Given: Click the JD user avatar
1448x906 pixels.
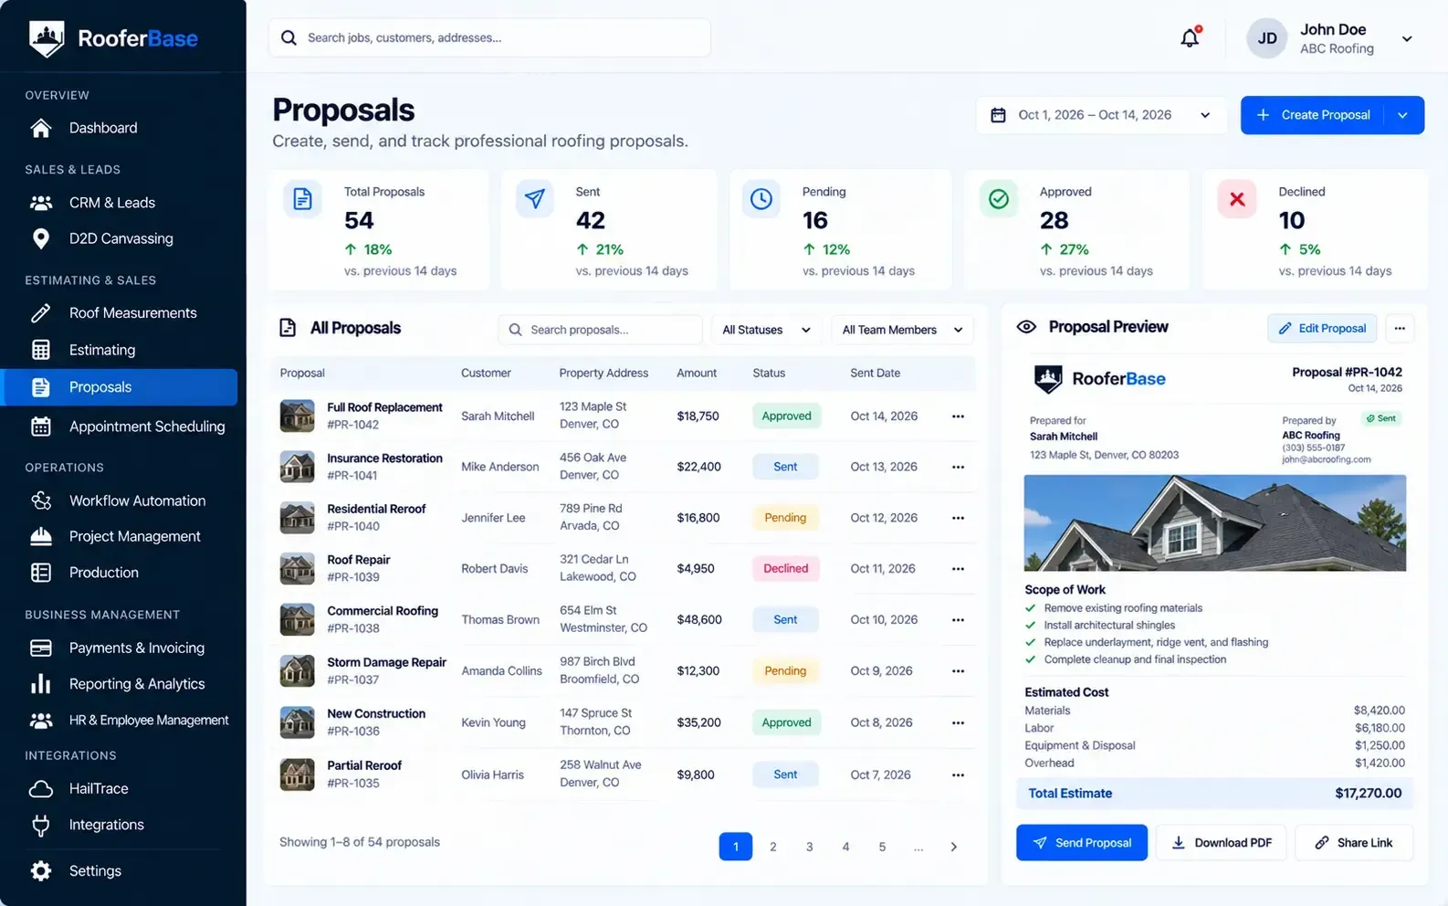Looking at the screenshot, I should 1267,38.
